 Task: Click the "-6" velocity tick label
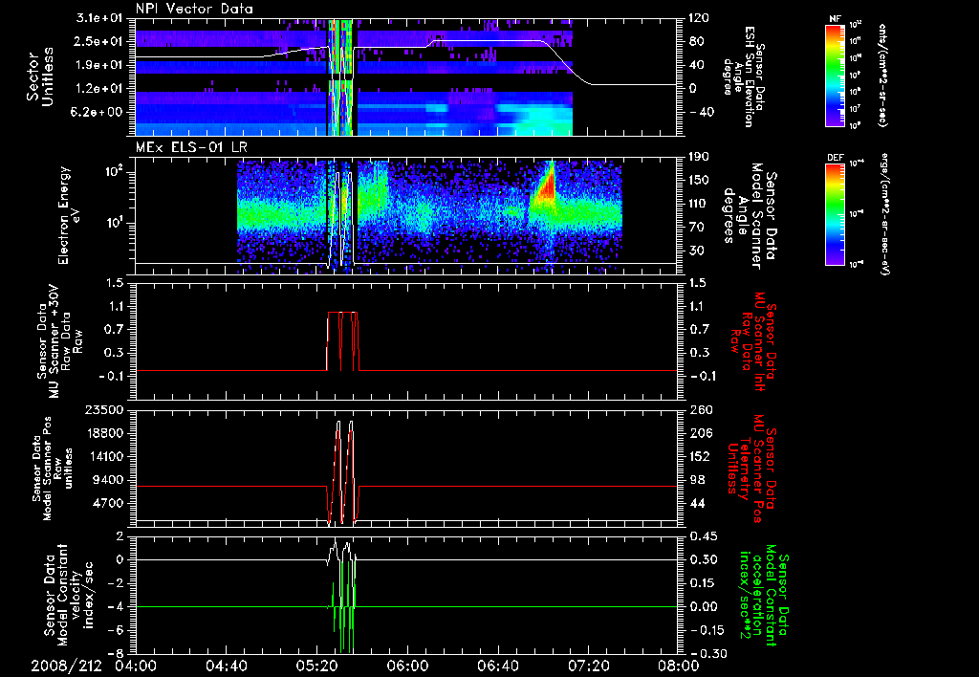[117, 631]
